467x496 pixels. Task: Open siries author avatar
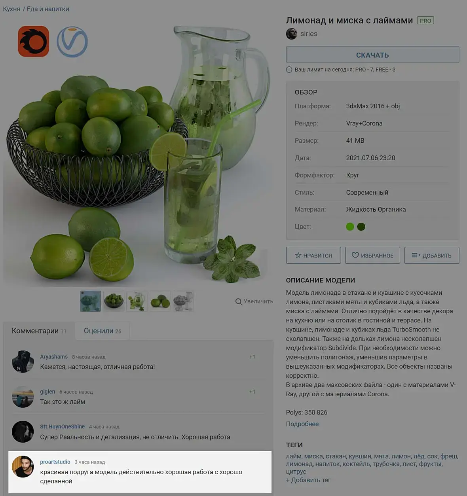(x=292, y=34)
